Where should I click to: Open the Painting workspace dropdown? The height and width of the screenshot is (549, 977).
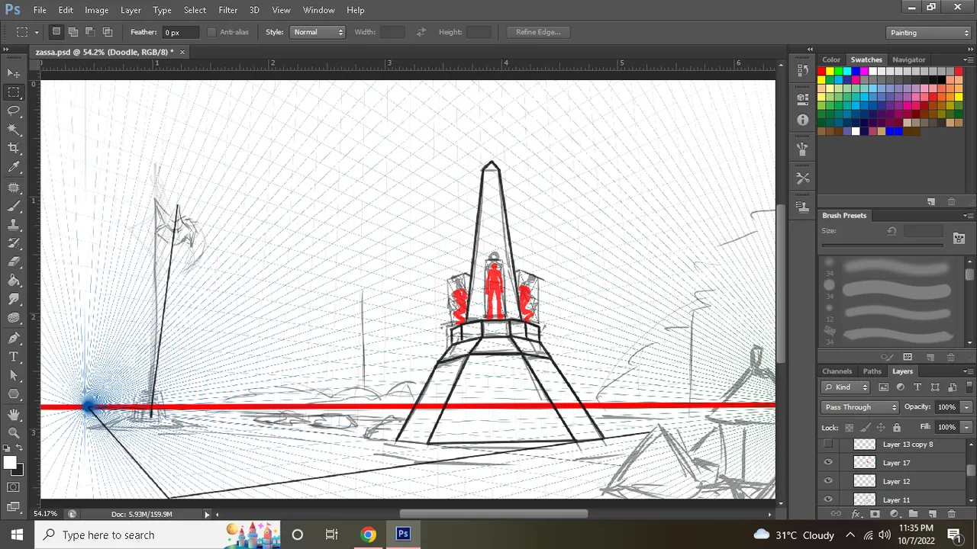(x=929, y=33)
